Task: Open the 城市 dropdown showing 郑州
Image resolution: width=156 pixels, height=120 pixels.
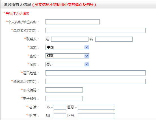Action: tap(67, 64)
